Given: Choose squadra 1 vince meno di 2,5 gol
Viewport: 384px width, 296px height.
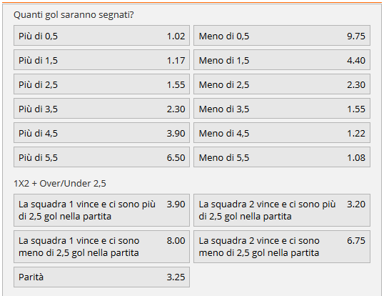Looking at the screenshot, I should coord(101,247).
